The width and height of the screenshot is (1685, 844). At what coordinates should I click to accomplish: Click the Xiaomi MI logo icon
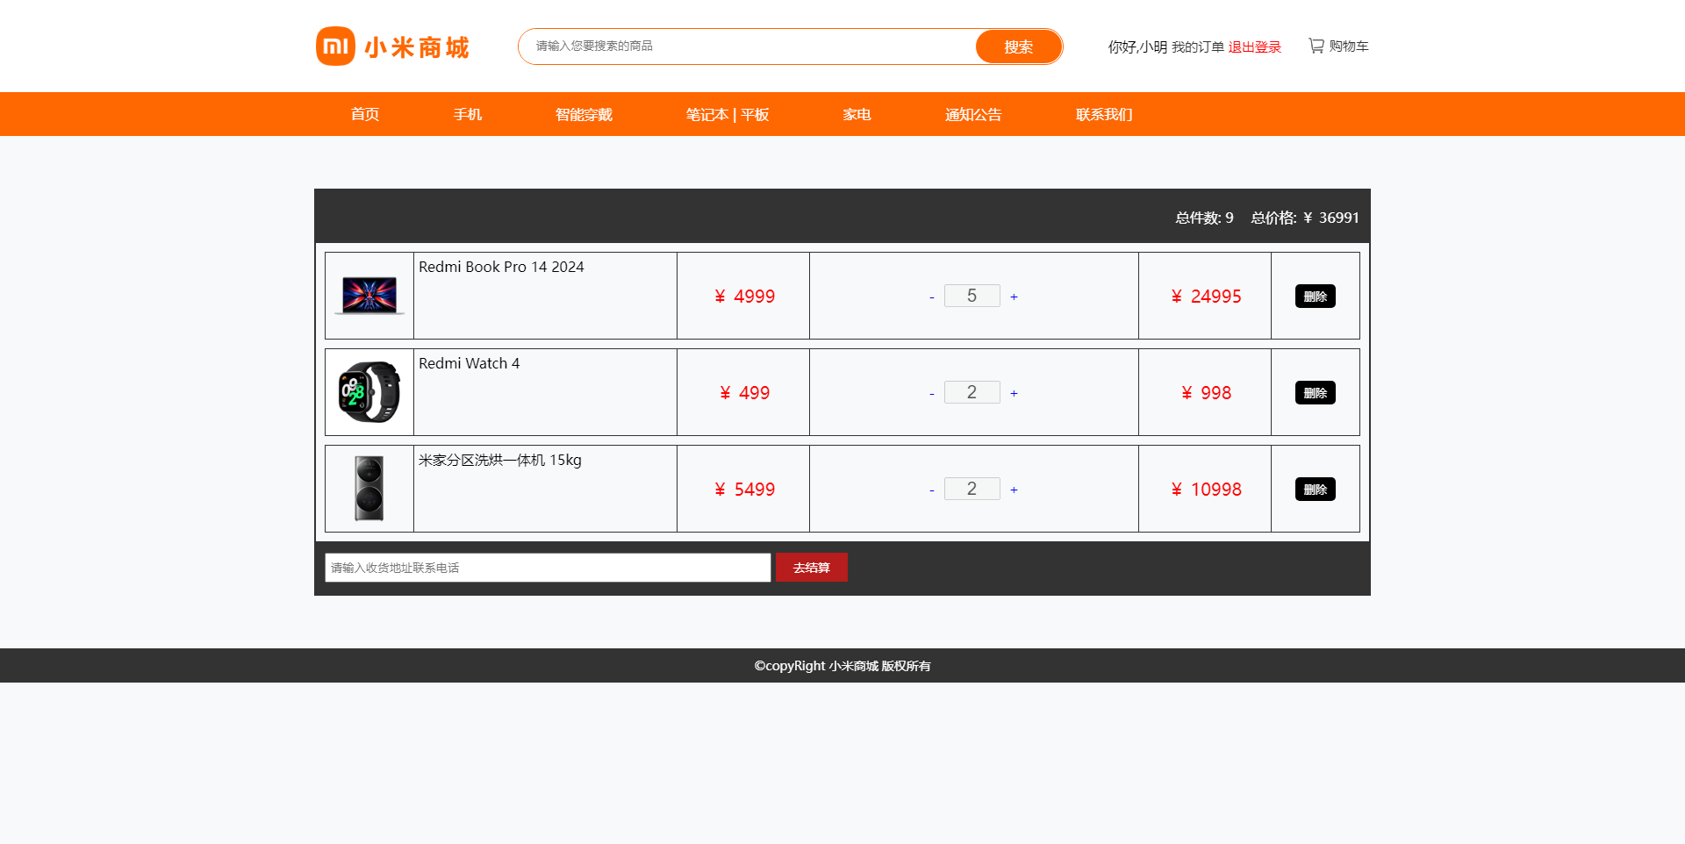coord(335,46)
